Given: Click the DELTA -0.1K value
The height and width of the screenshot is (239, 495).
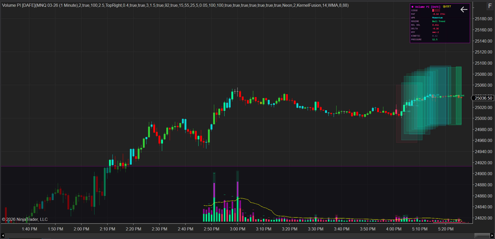Looking at the screenshot, I should (x=435, y=29).
